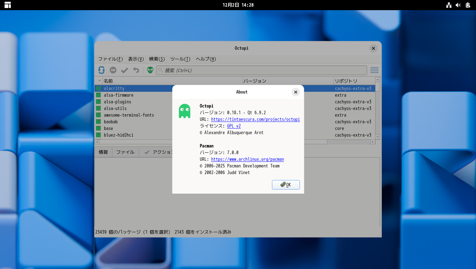Close the Octopi main window

coord(373,48)
